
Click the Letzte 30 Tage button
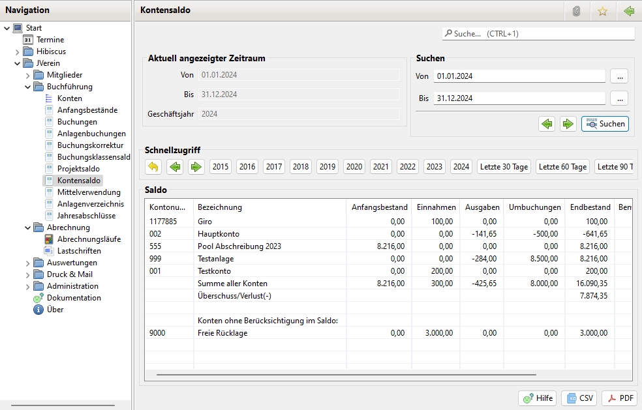pos(504,167)
